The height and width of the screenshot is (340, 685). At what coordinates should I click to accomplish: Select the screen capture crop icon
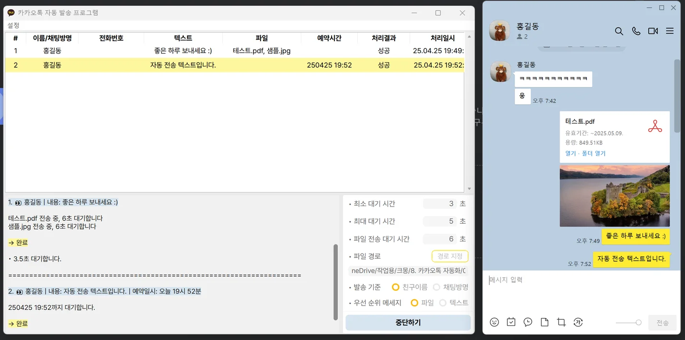pyautogui.click(x=561, y=322)
